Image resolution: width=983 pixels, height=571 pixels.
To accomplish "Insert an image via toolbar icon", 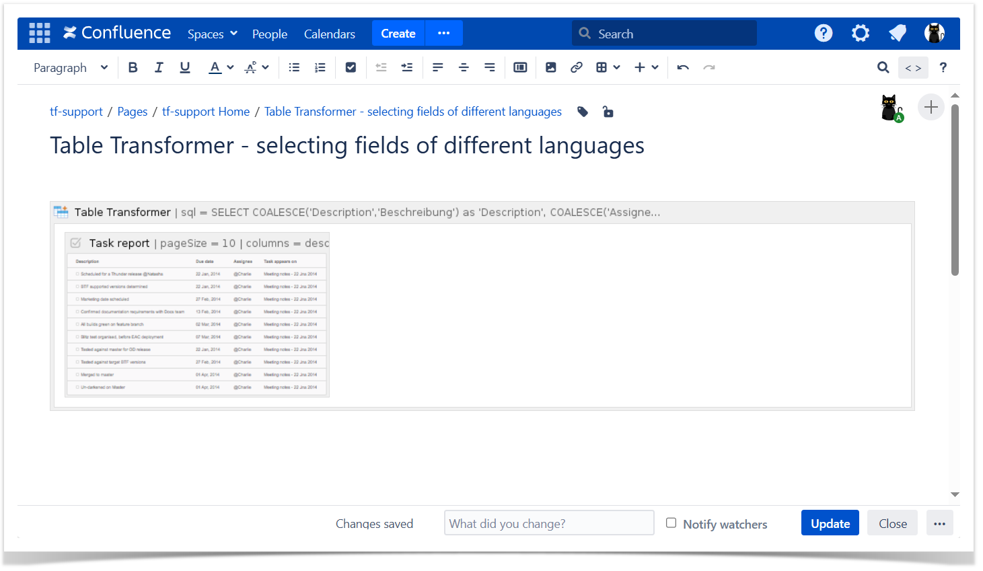I will click(x=551, y=67).
